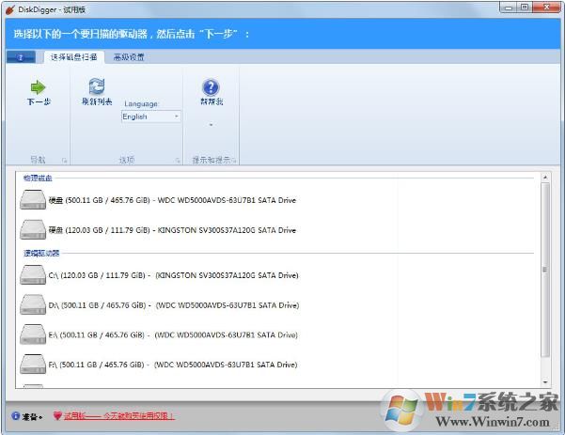Open the Language dropdown showing English
Screen dimensions: 565x435
(x=150, y=117)
